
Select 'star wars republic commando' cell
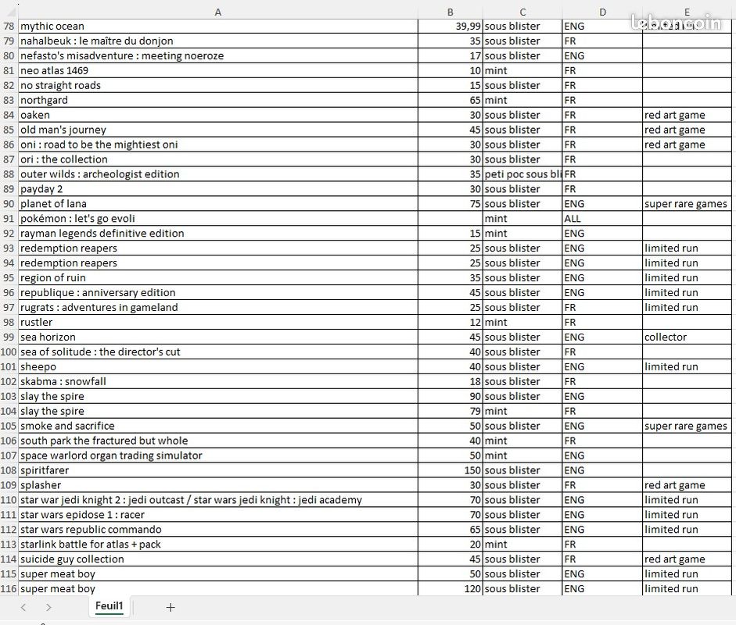tap(217, 530)
